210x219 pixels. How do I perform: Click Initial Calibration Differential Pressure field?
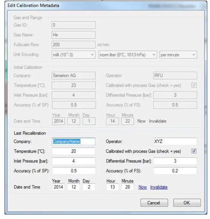[175, 95]
